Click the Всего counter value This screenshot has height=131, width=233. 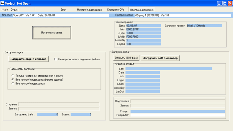pyautogui.click(x=81, y=114)
